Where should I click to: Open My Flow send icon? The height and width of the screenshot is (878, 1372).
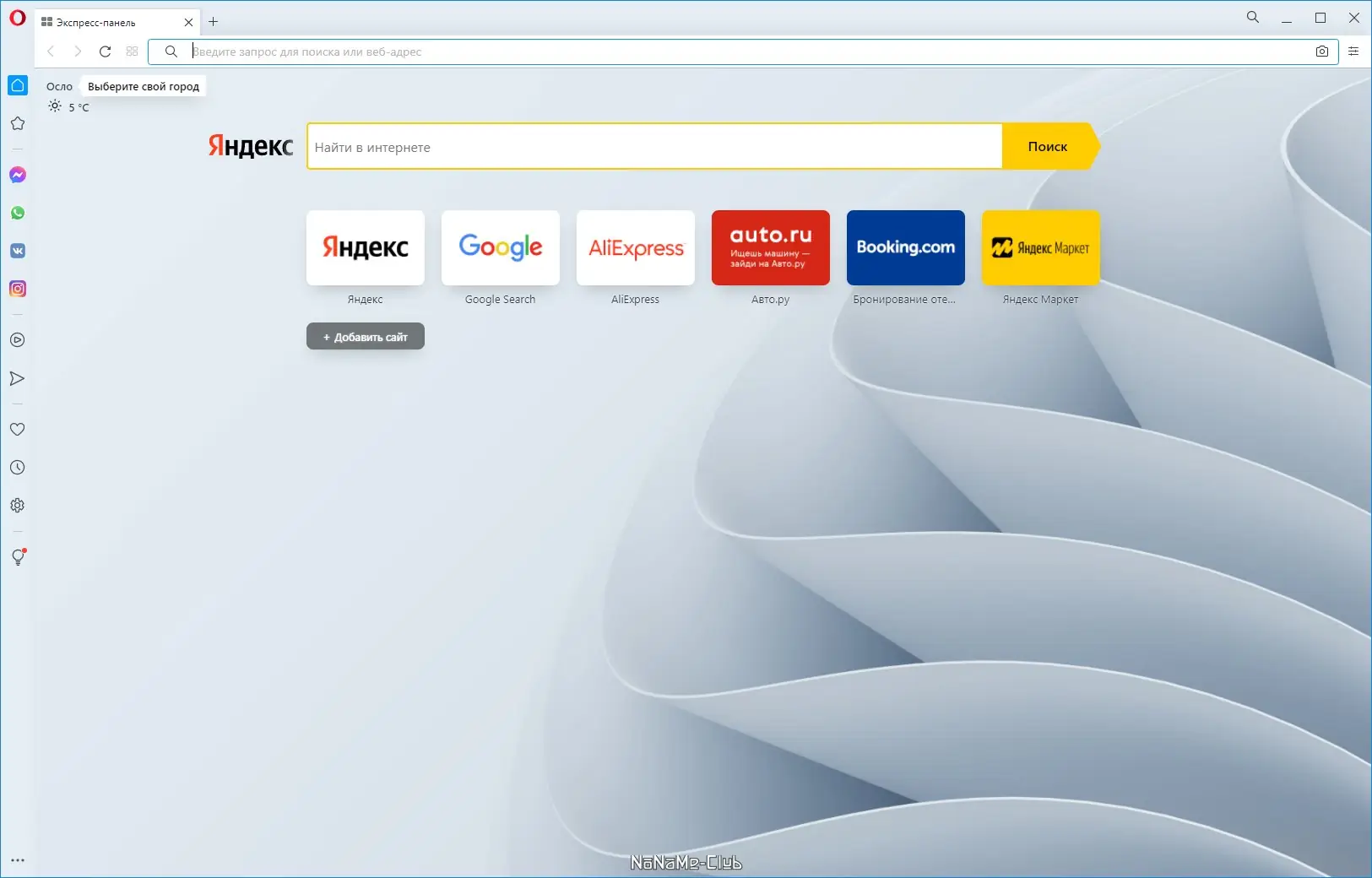[18, 378]
